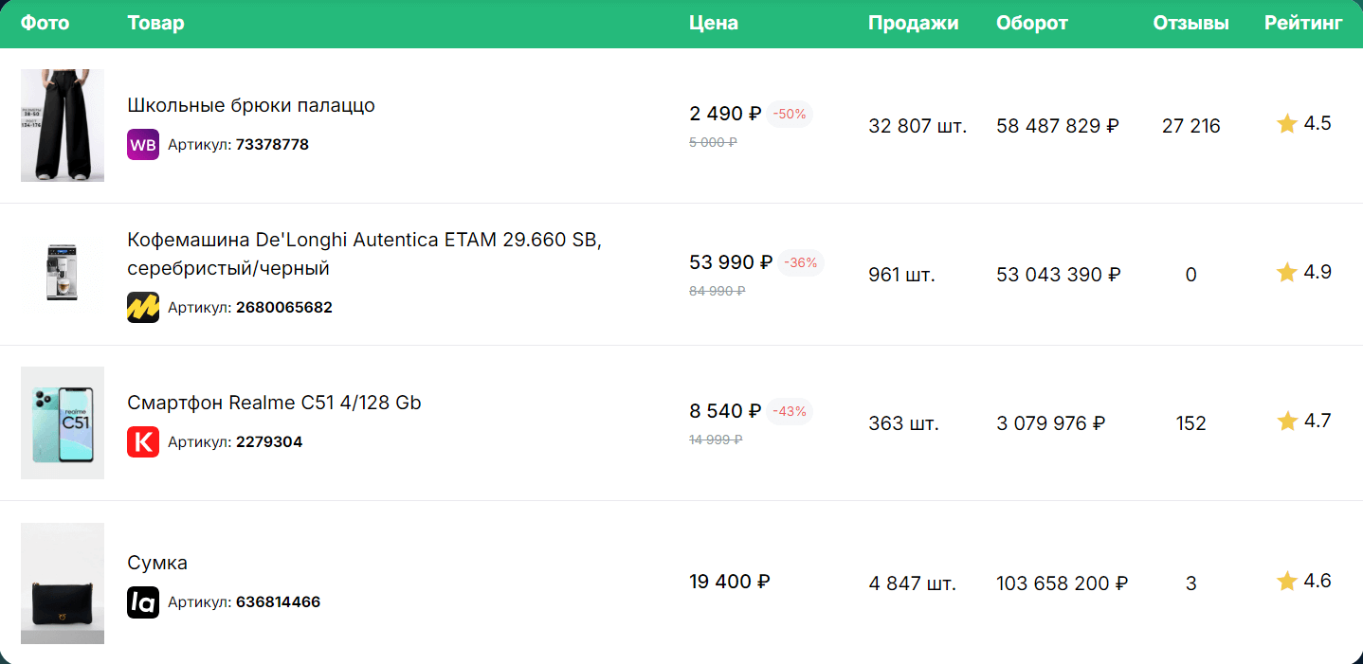Open the school palazzo trousers photo
The image size is (1363, 664).
pyautogui.click(x=63, y=125)
